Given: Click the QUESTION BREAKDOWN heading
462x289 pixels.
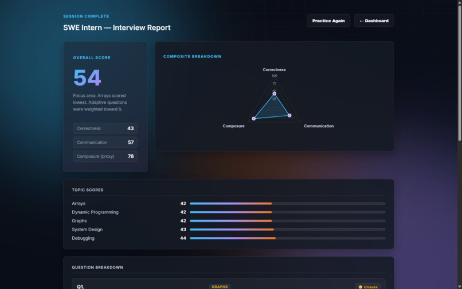Looking at the screenshot, I should (x=97, y=267).
